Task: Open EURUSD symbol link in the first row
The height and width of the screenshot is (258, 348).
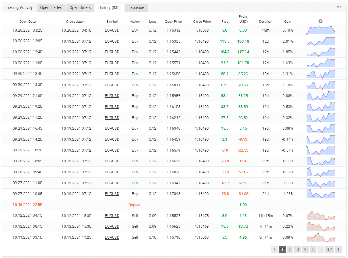Action: coord(112,30)
